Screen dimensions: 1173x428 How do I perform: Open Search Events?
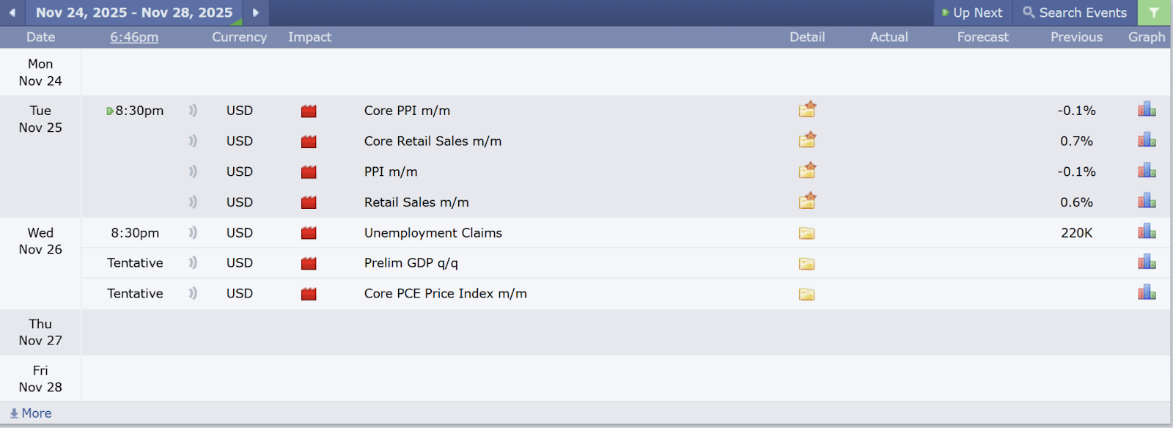pos(1075,12)
